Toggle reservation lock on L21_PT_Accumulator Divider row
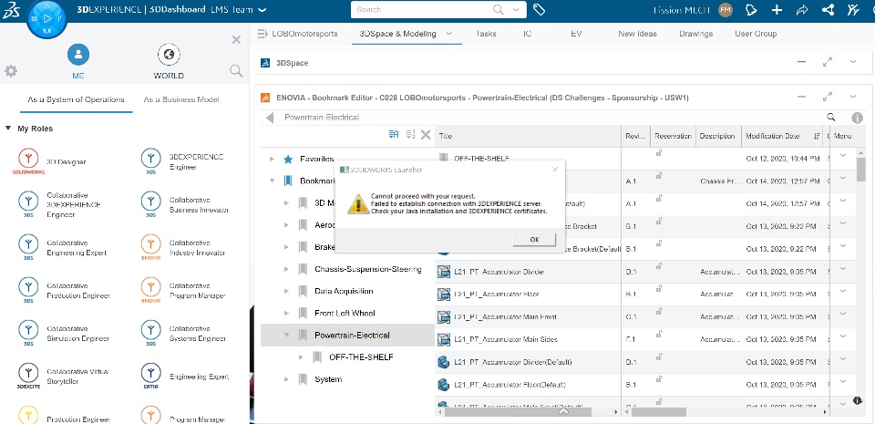Screen dimensions: 875x424 pyautogui.click(x=659, y=266)
